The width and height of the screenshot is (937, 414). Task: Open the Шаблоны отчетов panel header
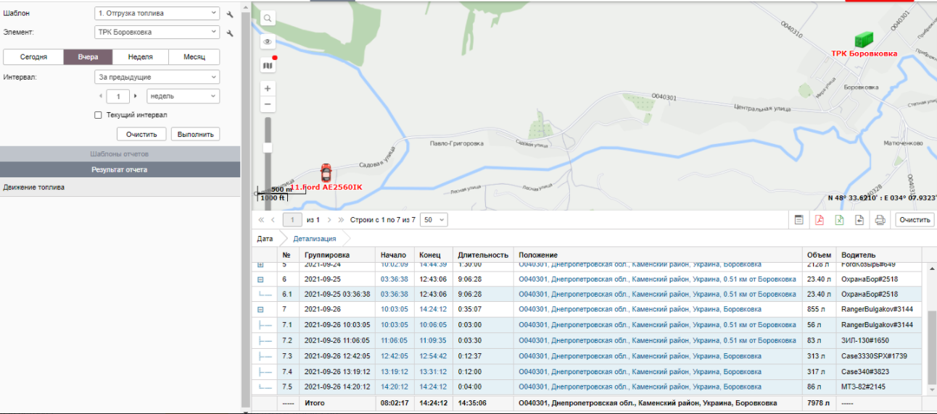[120, 154]
